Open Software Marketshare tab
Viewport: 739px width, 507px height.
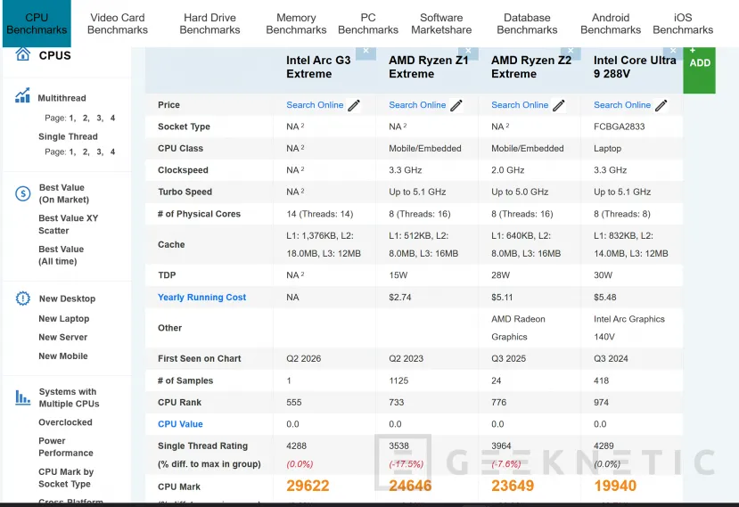point(441,23)
